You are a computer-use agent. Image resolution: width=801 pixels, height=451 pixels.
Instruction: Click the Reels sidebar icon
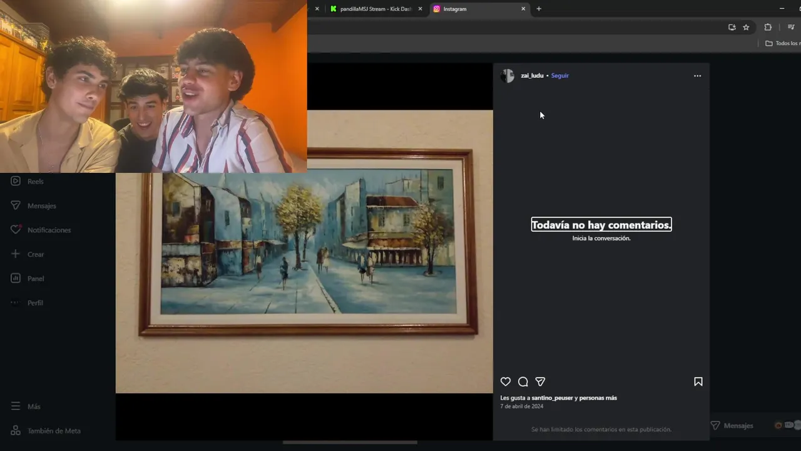16,181
